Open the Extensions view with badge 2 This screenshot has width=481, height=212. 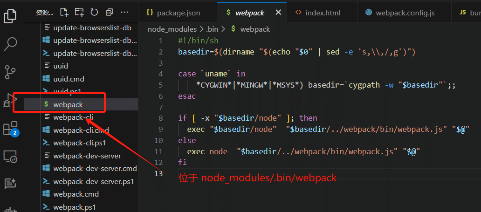pyautogui.click(x=10, y=129)
